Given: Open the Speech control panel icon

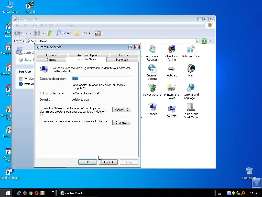Looking at the screenshot, I should (152, 109).
